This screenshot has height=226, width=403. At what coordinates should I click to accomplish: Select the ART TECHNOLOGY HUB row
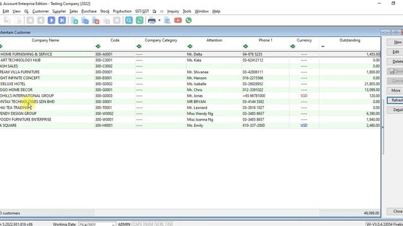[x=190, y=60]
